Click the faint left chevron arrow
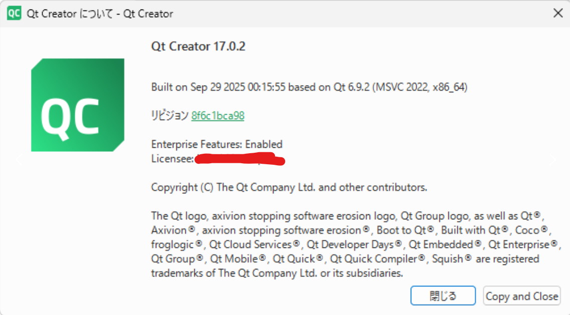This screenshot has width=570, height=315. (19, 160)
